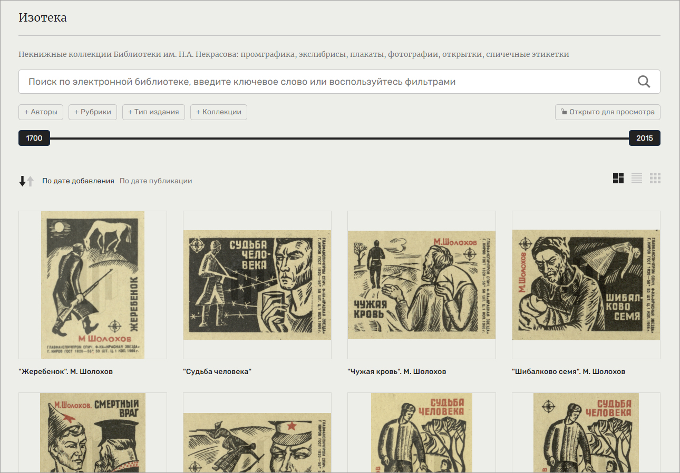
Task: Click the search magnifier icon
Action: point(644,82)
